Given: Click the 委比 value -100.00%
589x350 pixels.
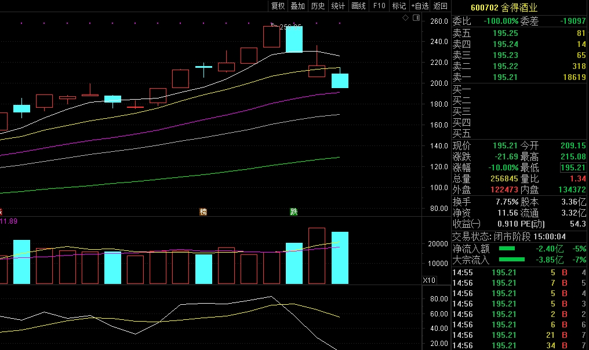Looking at the screenshot, I should [501, 21].
